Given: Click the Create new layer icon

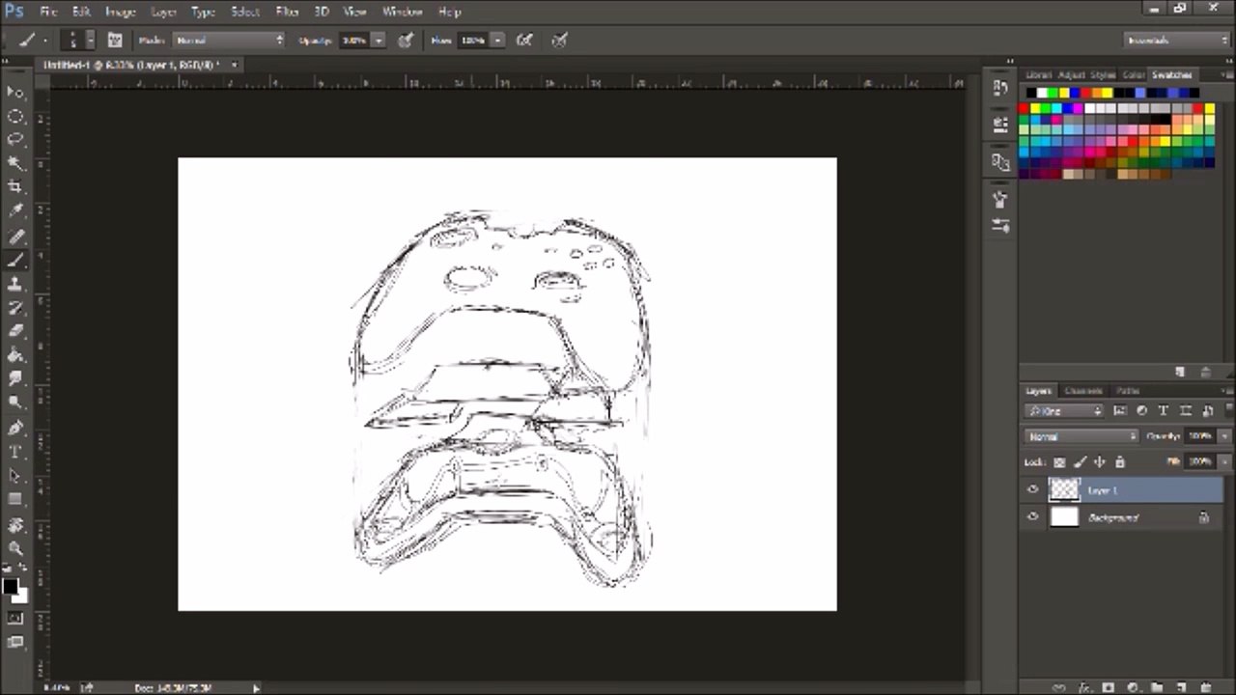Looking at the screenshot, I should pyautogui.click(x=1179, y=687).
